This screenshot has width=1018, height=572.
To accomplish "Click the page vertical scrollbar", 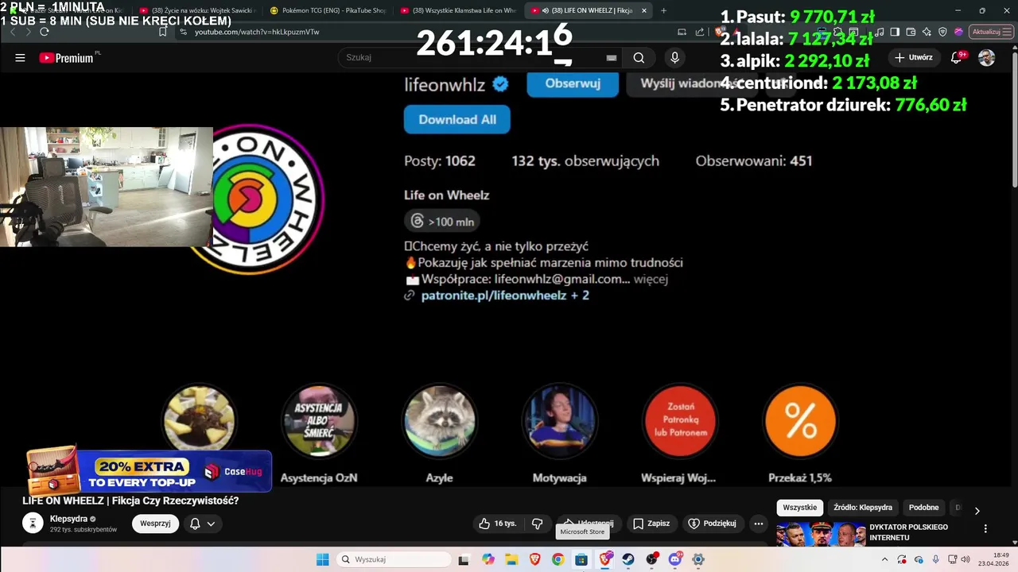I will pyautogui.click(x=1013, y=119).
